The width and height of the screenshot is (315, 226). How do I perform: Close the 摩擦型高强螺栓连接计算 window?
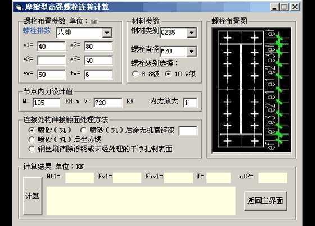295,7
